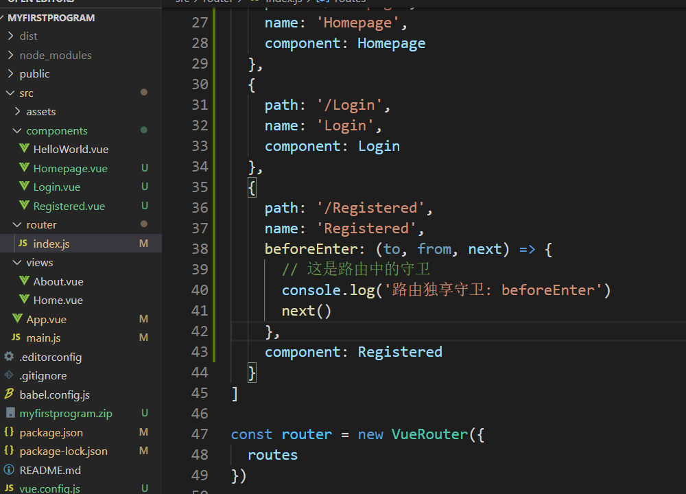Viewport: 686px width, 494px height.
Task: Open main.js file
Action: pyautogui.click(x=43, y=338)
